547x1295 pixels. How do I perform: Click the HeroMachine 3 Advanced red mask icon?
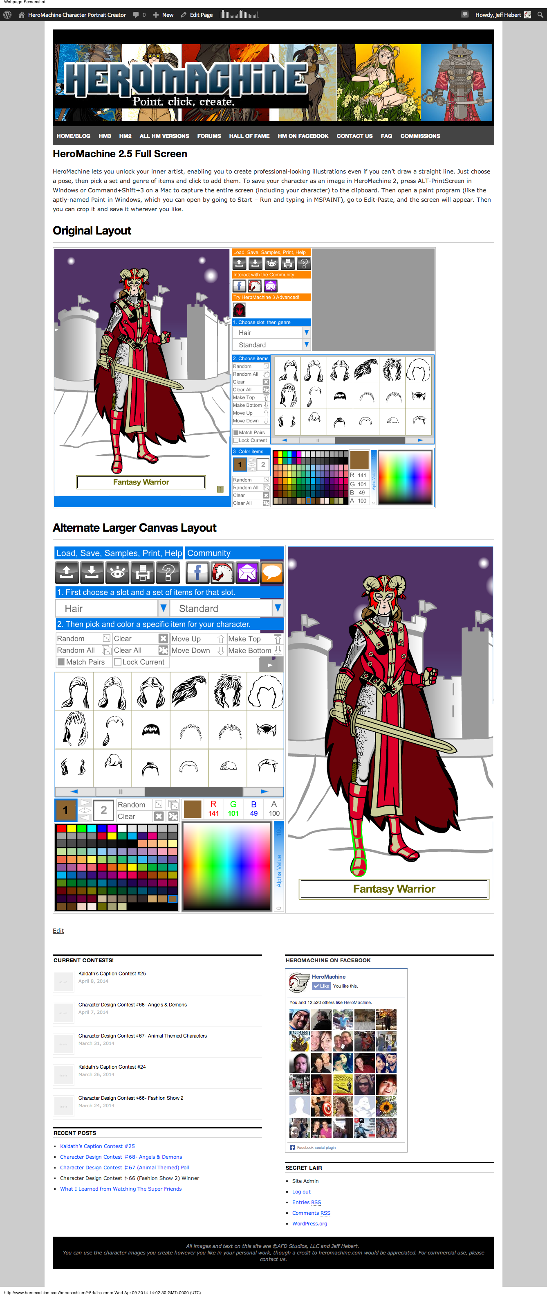click(x=239, y=310)
